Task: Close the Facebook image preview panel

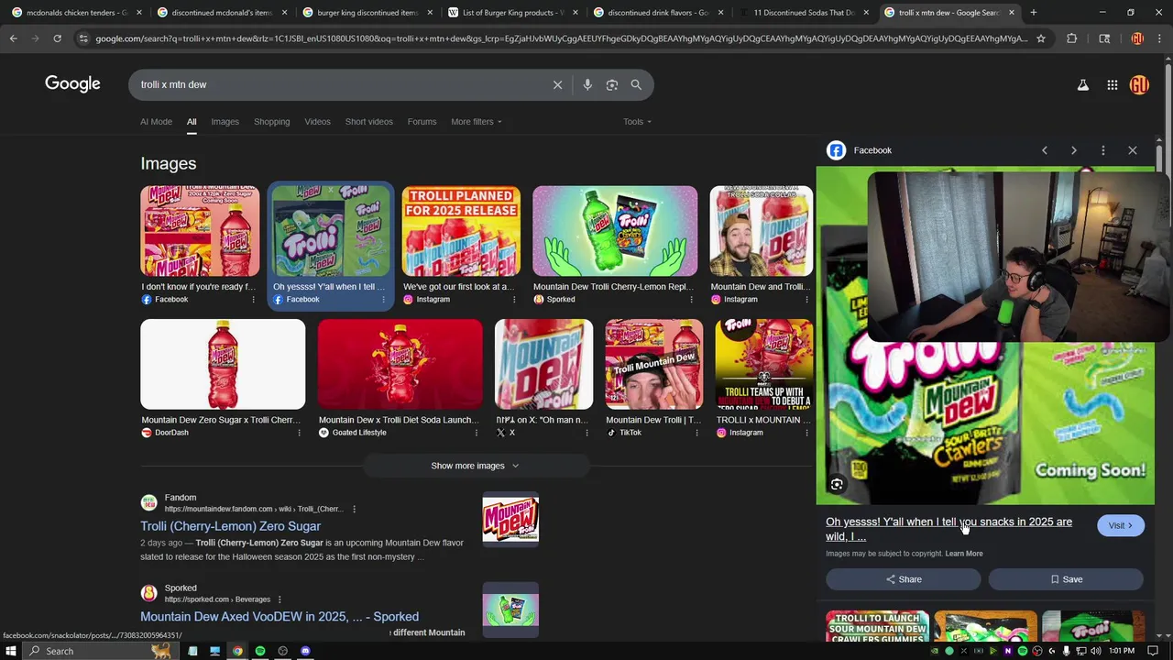Action: pos(1132,150)
